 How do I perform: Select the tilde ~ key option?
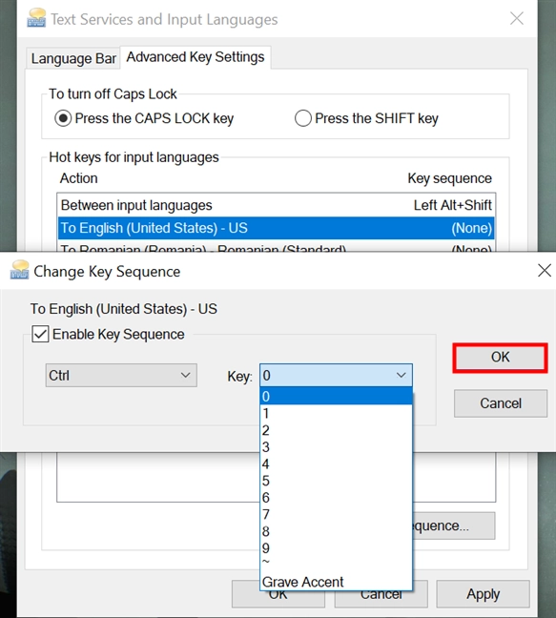point(336,565)
